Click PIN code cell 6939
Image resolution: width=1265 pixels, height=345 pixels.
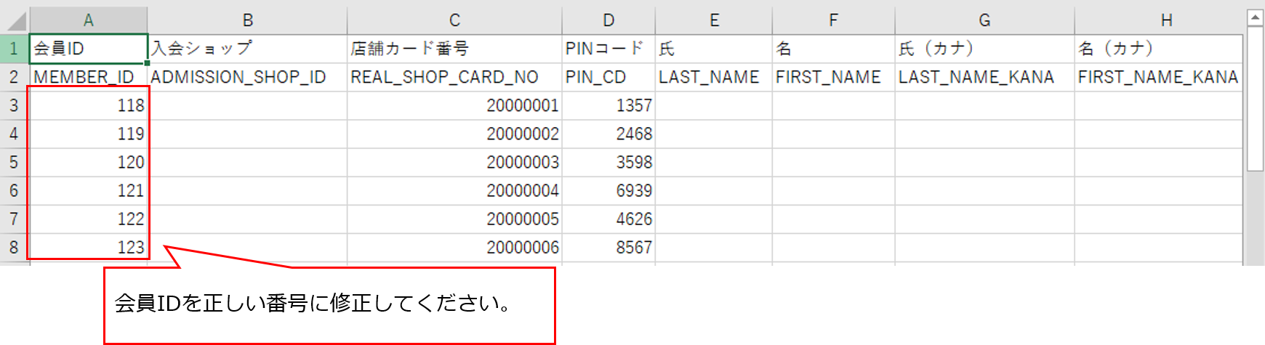[x=609, y=190]
